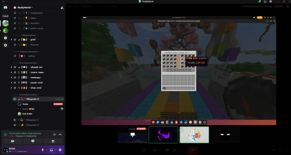Screen dimensions: 291x155
Task: Open the общий-чат channel
Action: (38, 67)
